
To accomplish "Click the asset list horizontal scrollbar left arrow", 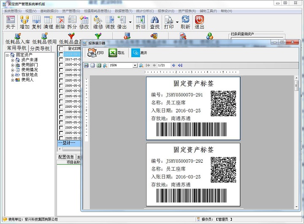I will (60, 149).
